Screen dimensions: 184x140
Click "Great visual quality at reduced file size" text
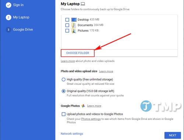91,84
